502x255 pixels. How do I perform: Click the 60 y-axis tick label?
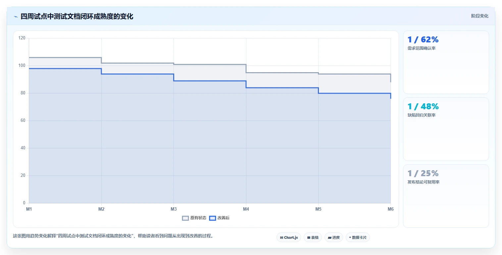(23, 121)
